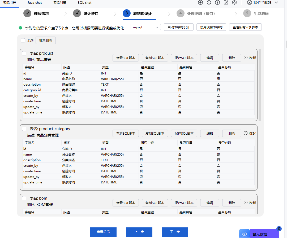This screenshot has height=238, width=287.
Task: Save SQL script for product table
Action: coord(184,58)
